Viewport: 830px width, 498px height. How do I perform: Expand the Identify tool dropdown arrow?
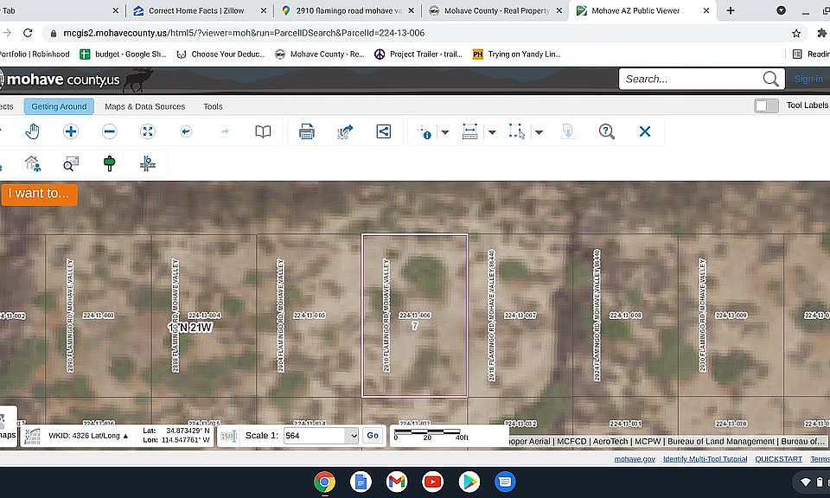(445, 132)
